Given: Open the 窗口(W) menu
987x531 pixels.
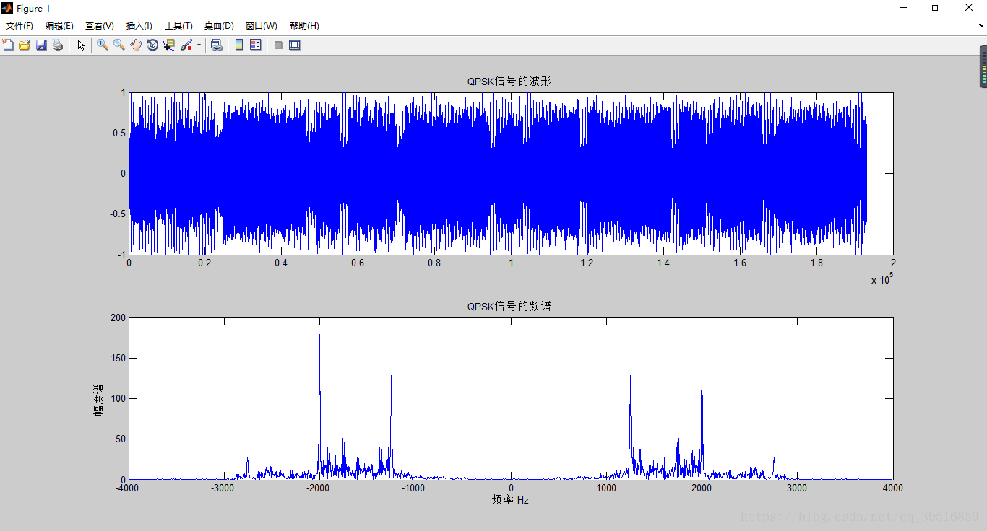Looking at the screenshot, I should pyautogui.click(x=262, y=26).
